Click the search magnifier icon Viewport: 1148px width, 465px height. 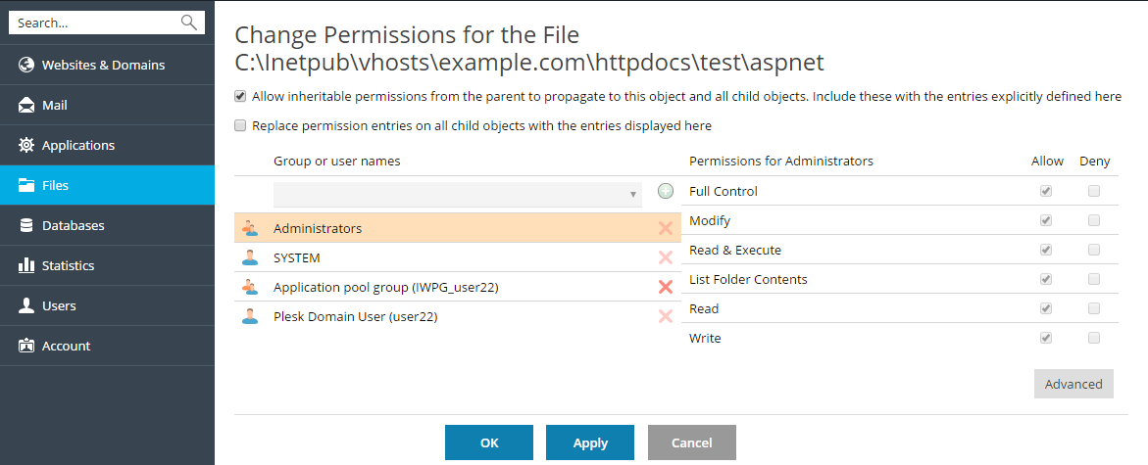pyautogui.click(x=189, y=23)
